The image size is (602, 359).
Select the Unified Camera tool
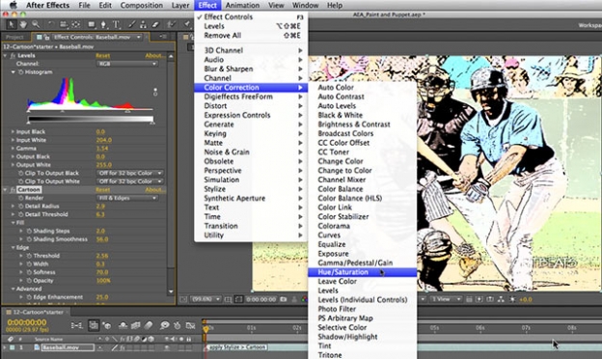pyautogui.click(x=63, y=24)
